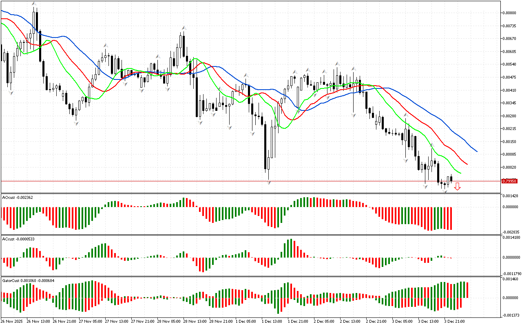Select the red 0.79950 price tag
Image resolution: width=522 pixels, height=326 pixels.
coord(509,181)
